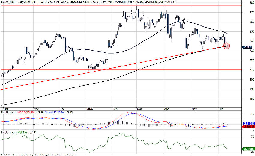
Task: Click the RSI(15) = 37.91 indicator label
Action: pos(27,132)
